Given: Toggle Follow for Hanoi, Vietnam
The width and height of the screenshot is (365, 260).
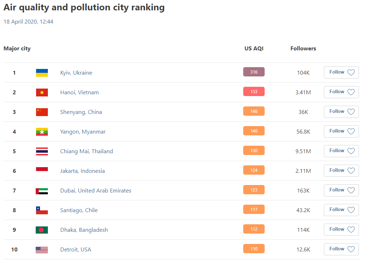Looking at the screenshot, I should [x=341, y=92].
